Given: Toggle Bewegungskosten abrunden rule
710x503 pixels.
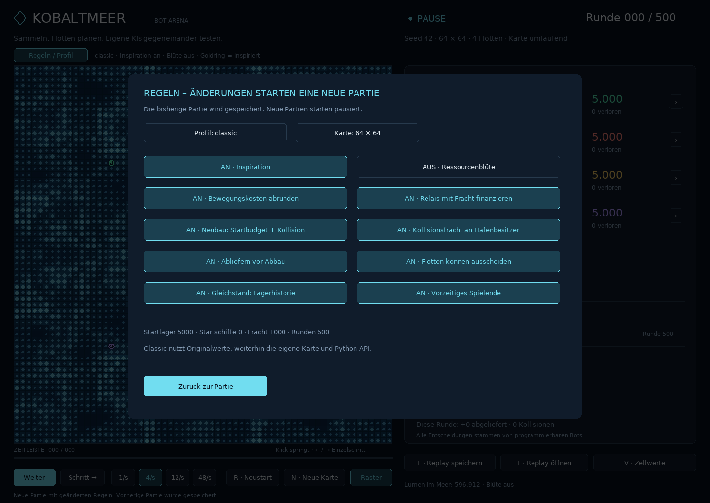Looking at the screenshot, I should pos(246,198).
